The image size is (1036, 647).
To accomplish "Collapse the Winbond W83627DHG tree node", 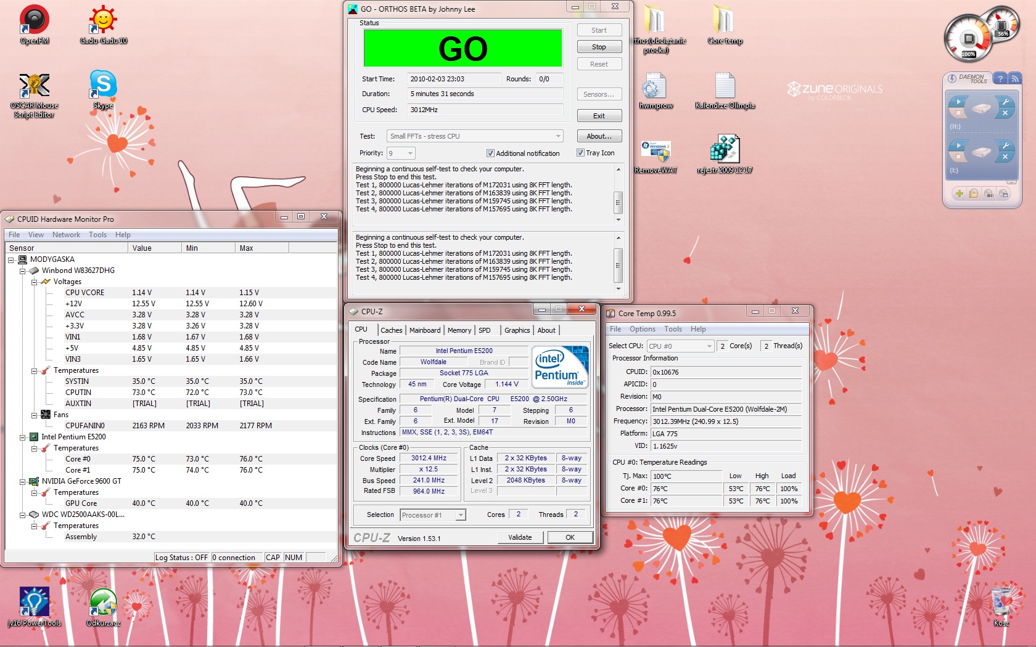I will click(22, 271).
